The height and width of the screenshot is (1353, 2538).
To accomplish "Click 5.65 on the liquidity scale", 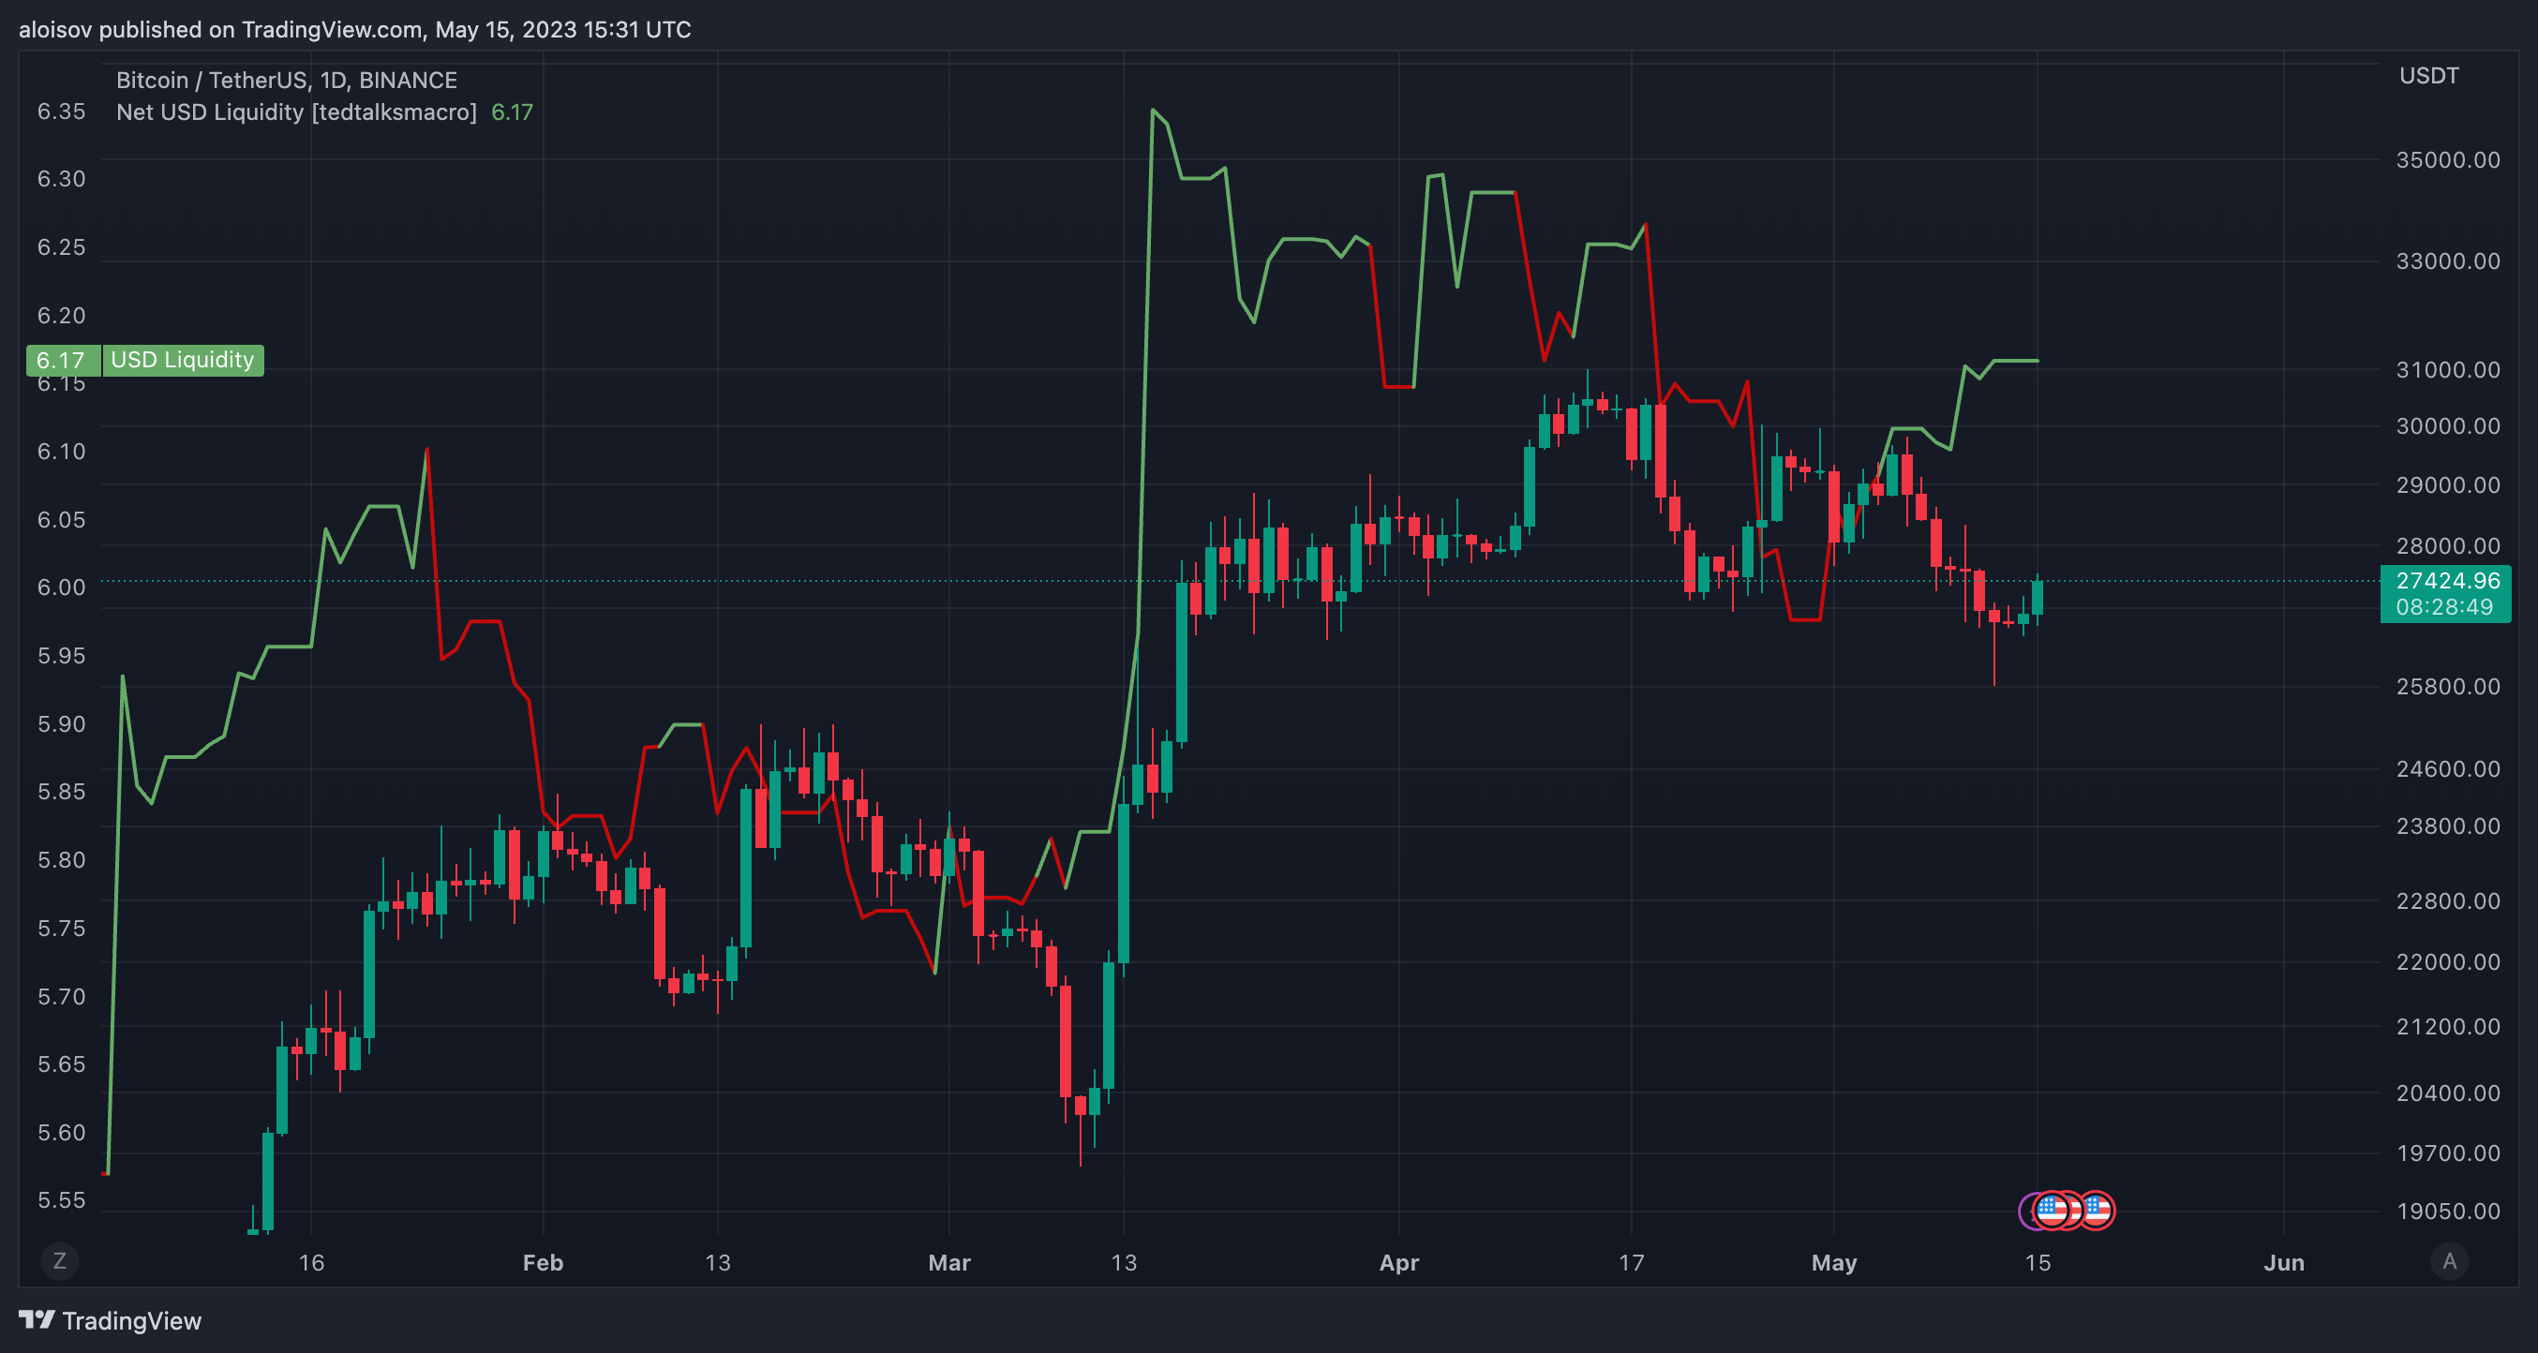I will pos(61,1064).
